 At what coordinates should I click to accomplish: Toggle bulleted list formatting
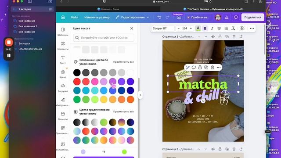226,28
